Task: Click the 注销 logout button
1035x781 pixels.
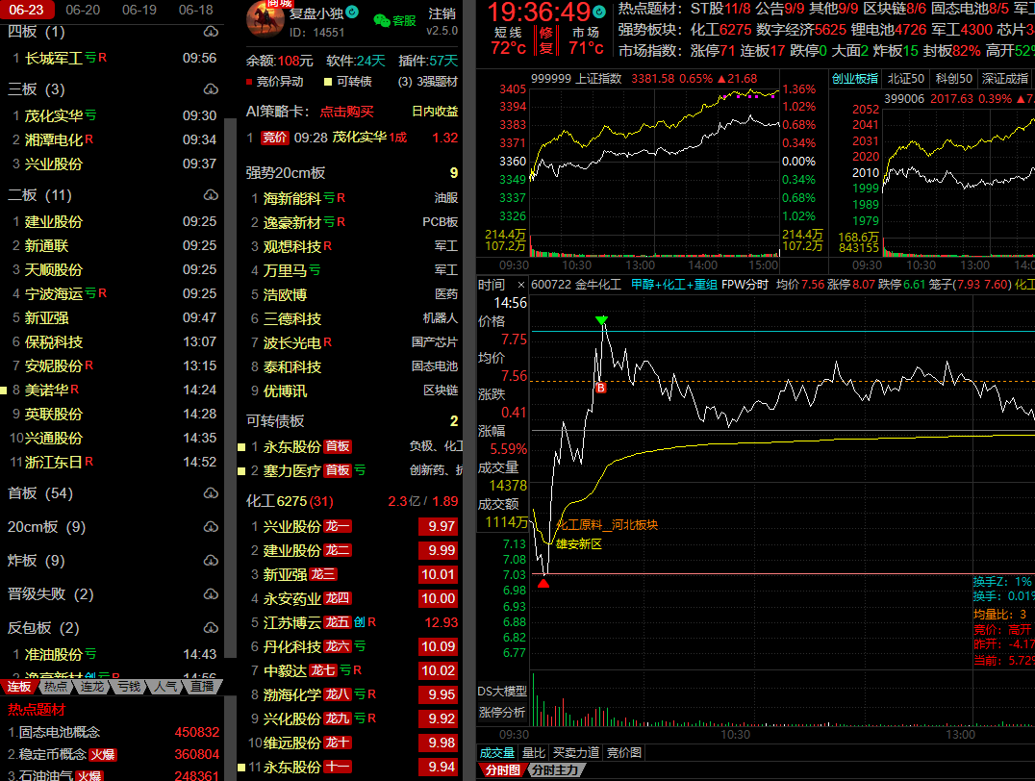Action: coord(442,13)
